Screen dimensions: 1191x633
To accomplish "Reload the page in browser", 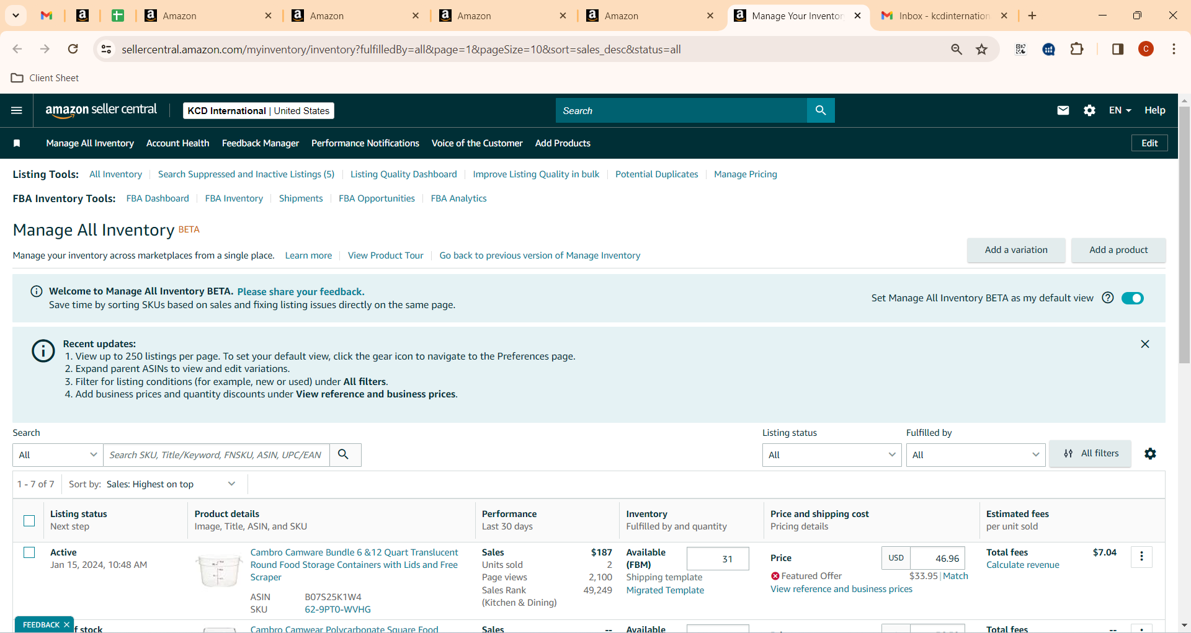I will pos(73,49).
